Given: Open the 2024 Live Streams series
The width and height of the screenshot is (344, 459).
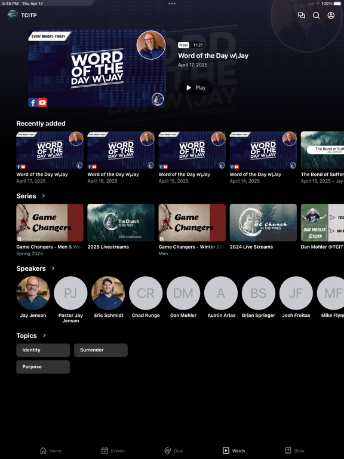Looking at the screenshot, I should click(x=263, y=223).
